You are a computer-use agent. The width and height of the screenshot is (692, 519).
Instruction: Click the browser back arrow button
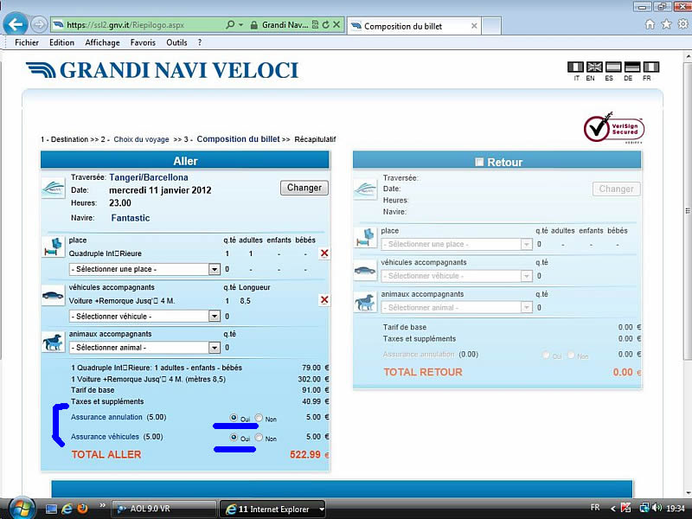click(x=15, y=24)
